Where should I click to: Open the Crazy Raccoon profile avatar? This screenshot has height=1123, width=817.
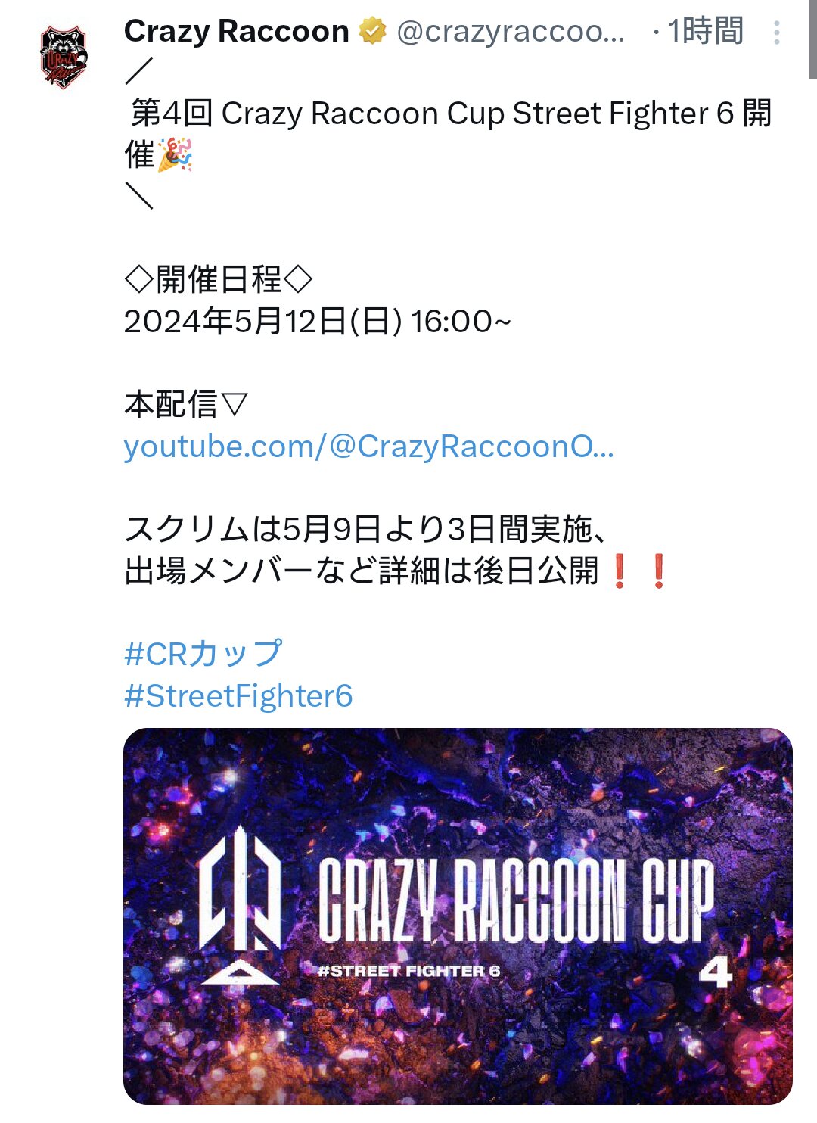pyautogui.click(x=64, y=56)
